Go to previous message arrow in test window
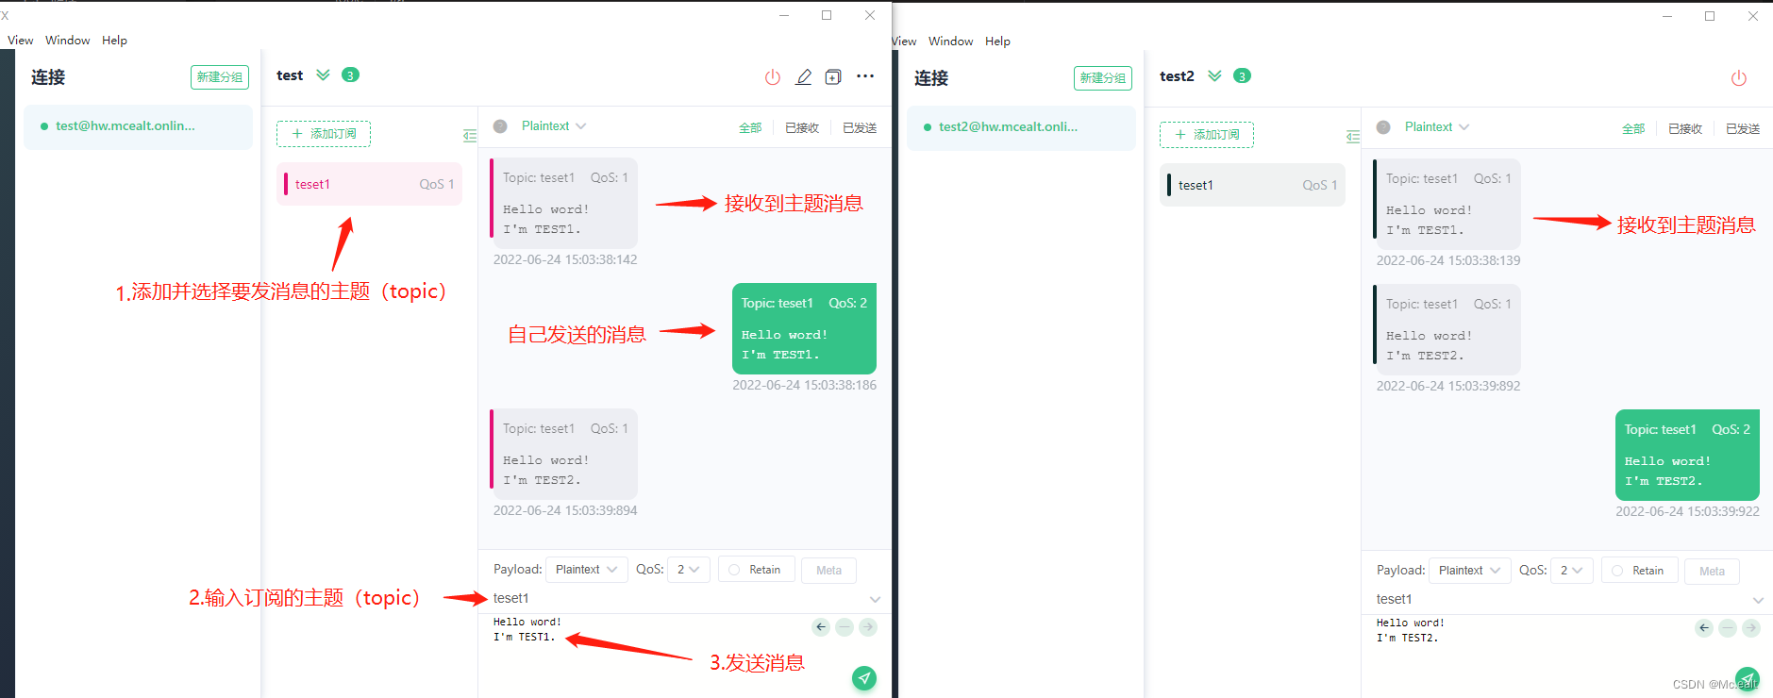 821,627
